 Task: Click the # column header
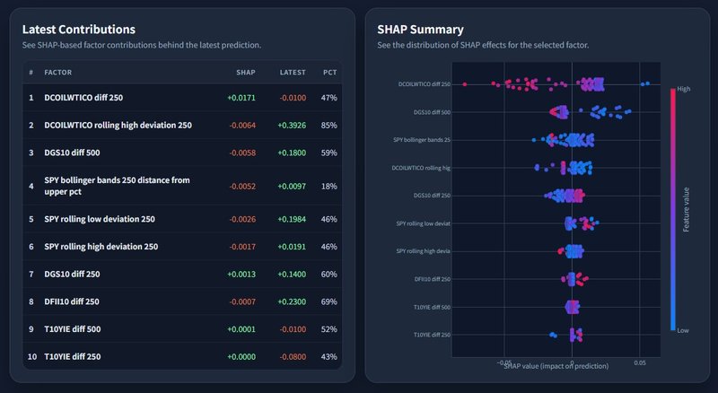tap(31, 73)
